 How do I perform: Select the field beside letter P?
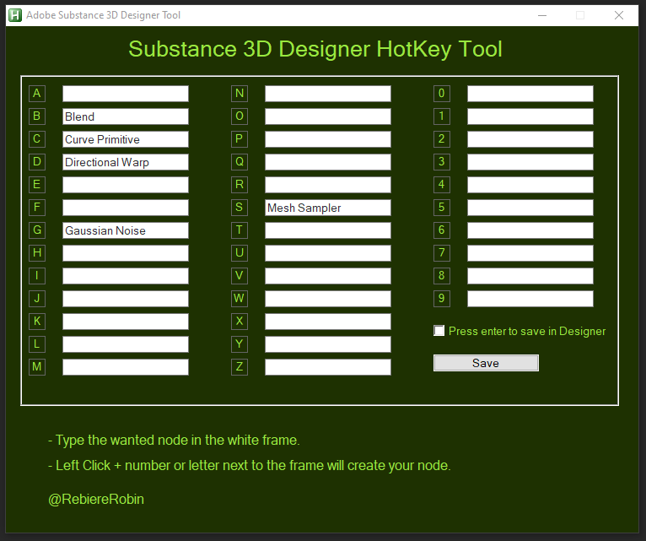coord(328,139)
